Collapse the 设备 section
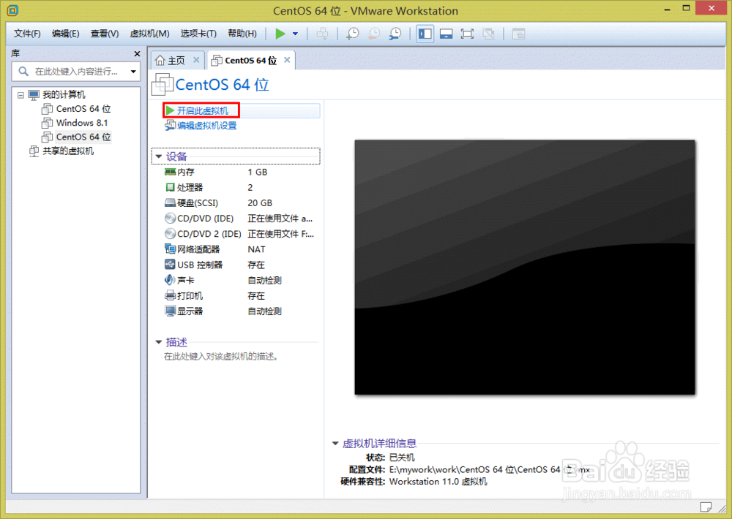732x519 pixels. (x=159, y=156)
